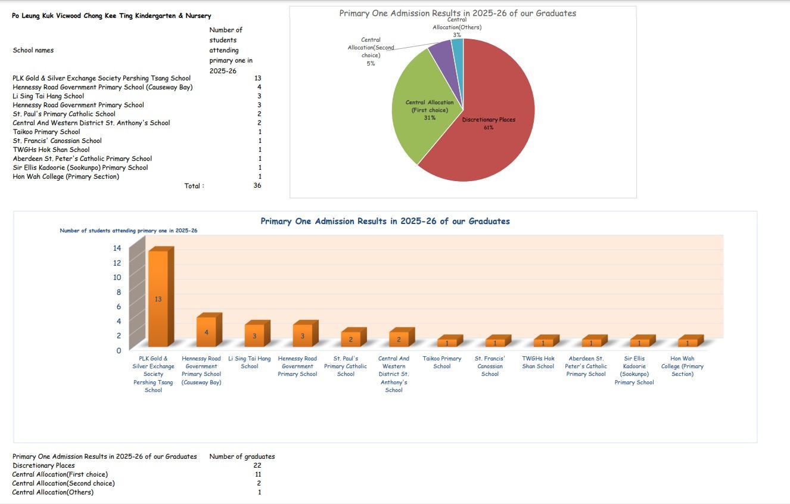Click 'Number of students attending' column header

tap(231, 50)
